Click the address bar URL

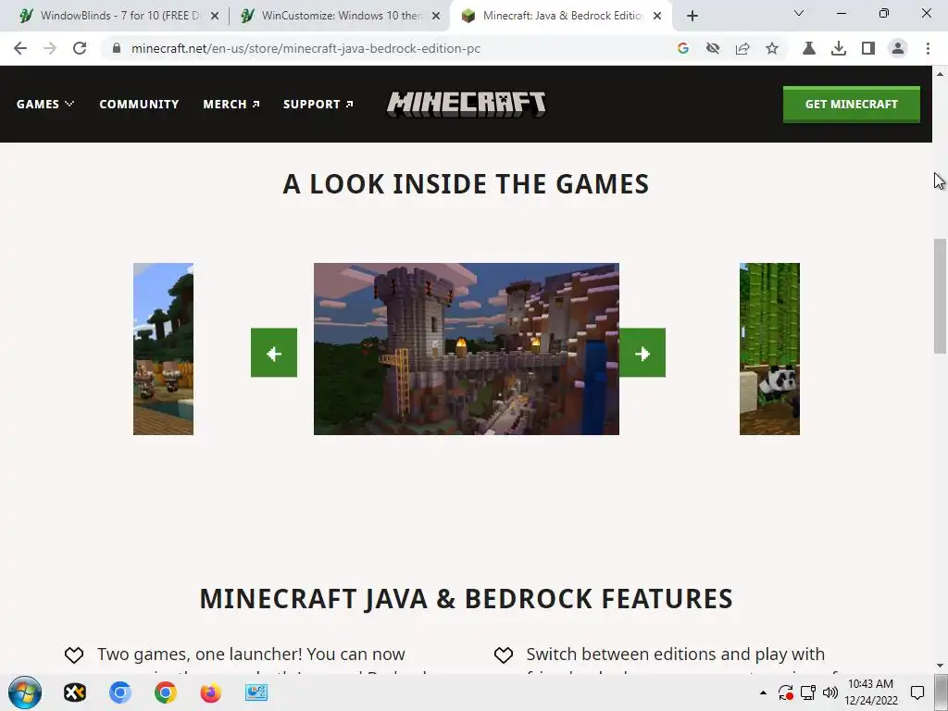click(306, 48)
